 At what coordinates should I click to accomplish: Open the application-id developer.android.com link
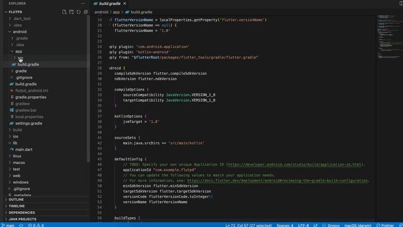point(295,165)
